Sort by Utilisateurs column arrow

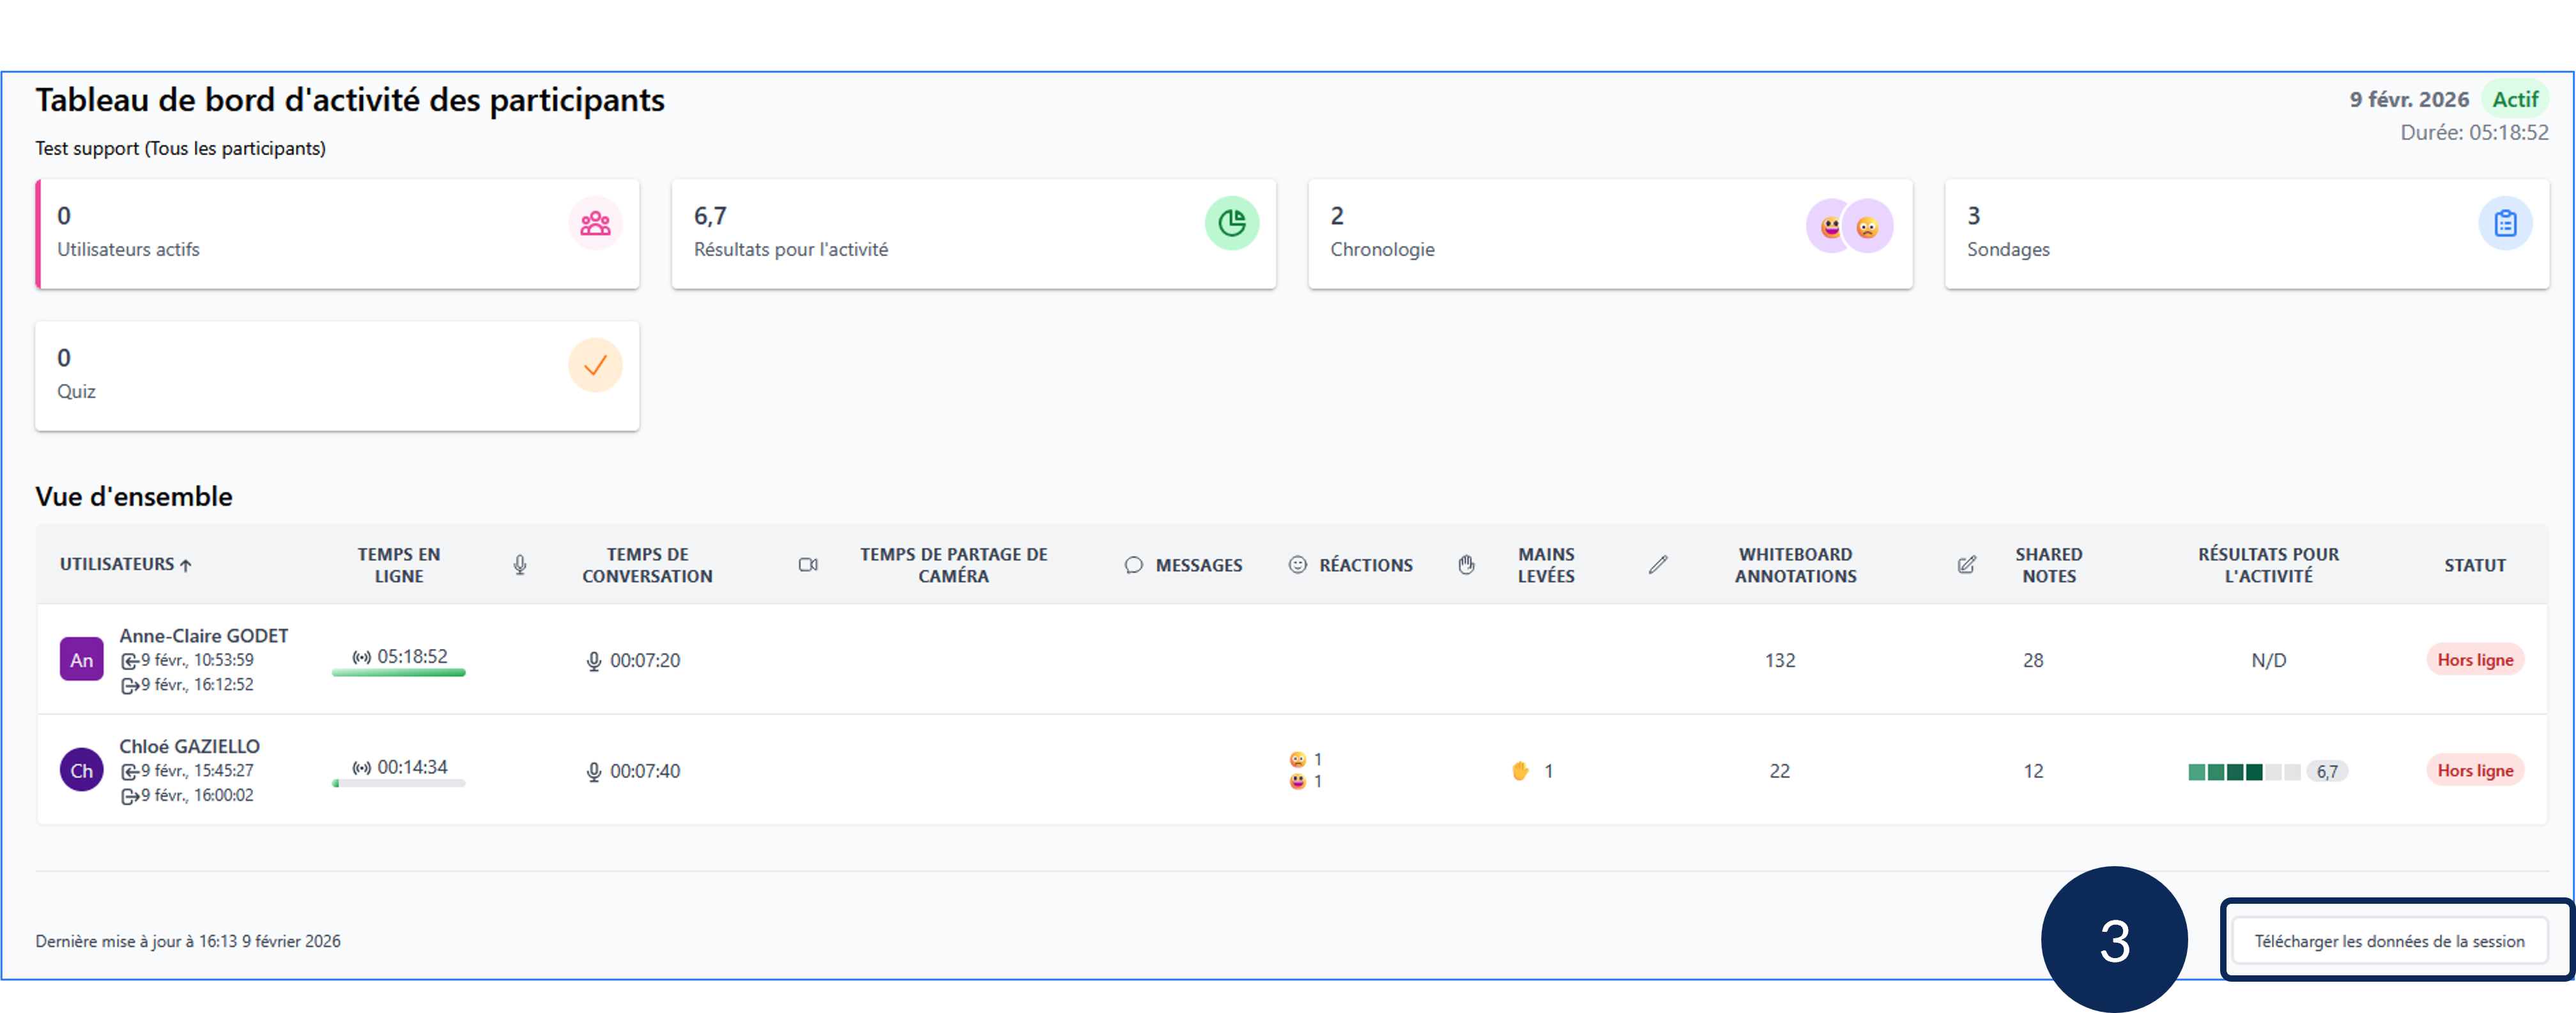coord(186,565)
